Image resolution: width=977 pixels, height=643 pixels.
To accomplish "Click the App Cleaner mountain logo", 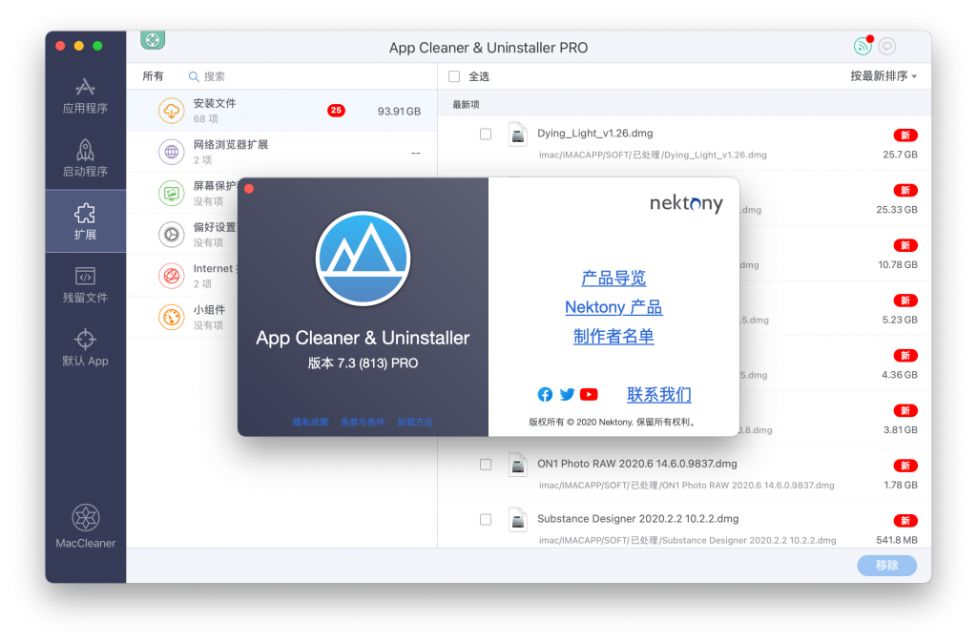I will coord(364,259).
